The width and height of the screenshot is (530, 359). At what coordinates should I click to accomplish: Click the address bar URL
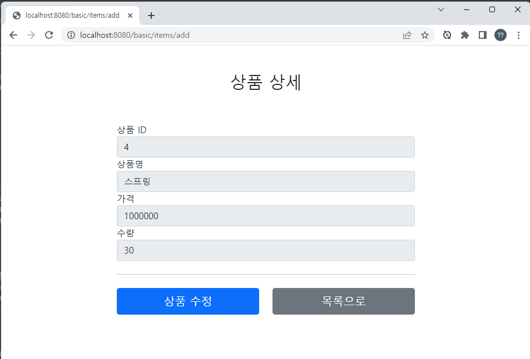point(135,35)
